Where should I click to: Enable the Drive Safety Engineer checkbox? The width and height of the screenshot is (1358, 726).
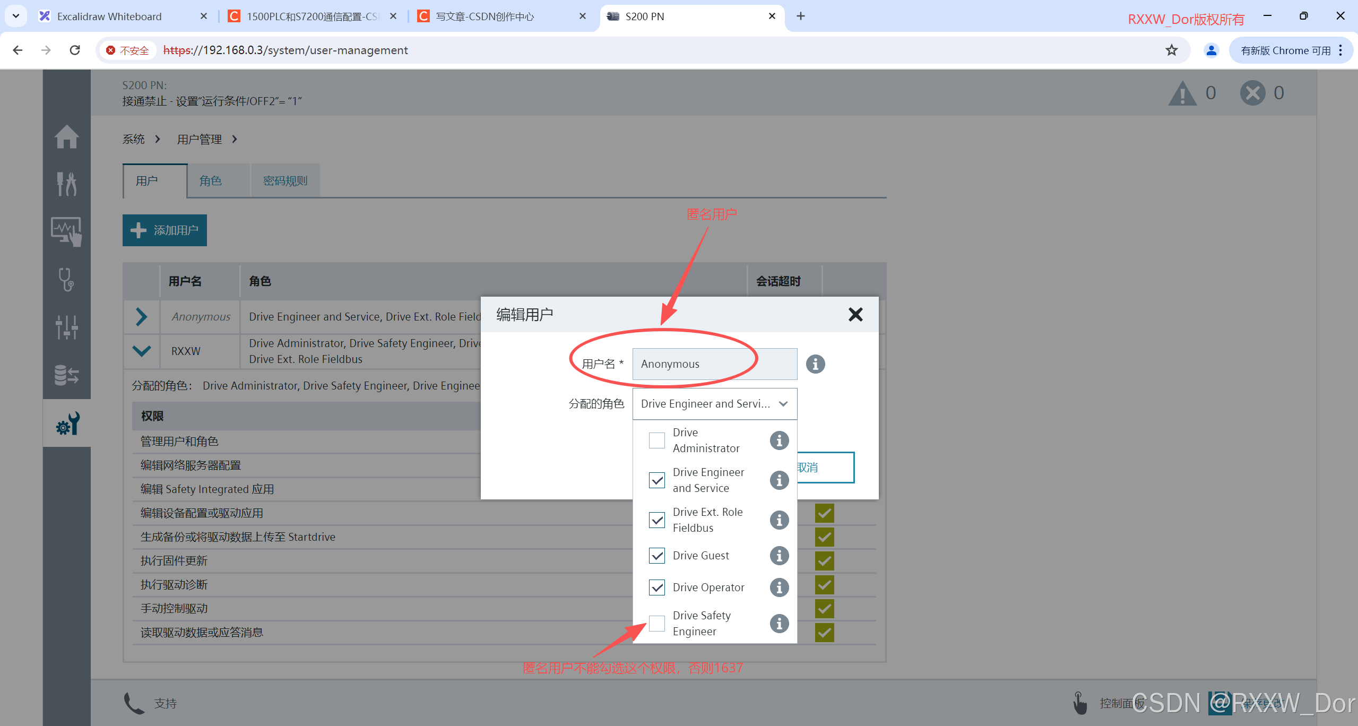657,624
